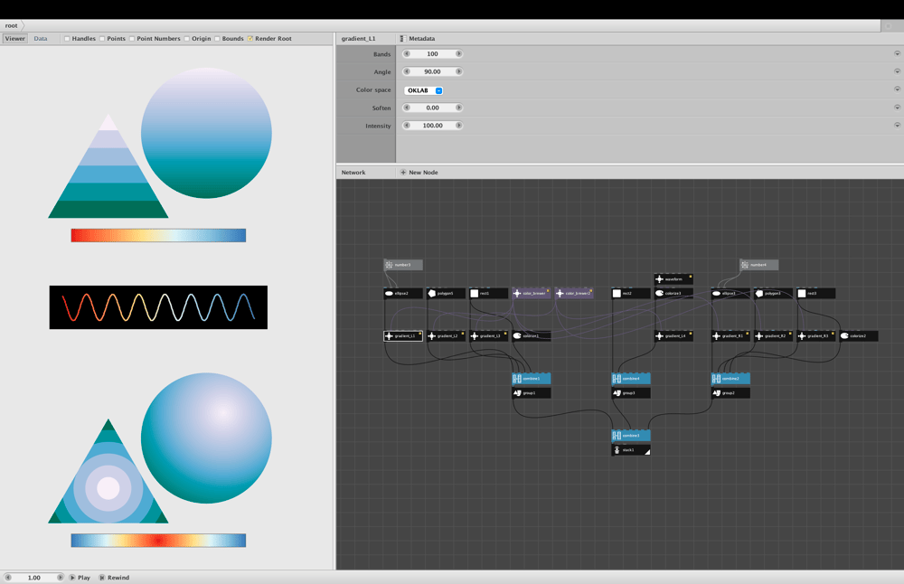Decrease the Bands value
The image size is (904, 584).
(x=407, y=53)
